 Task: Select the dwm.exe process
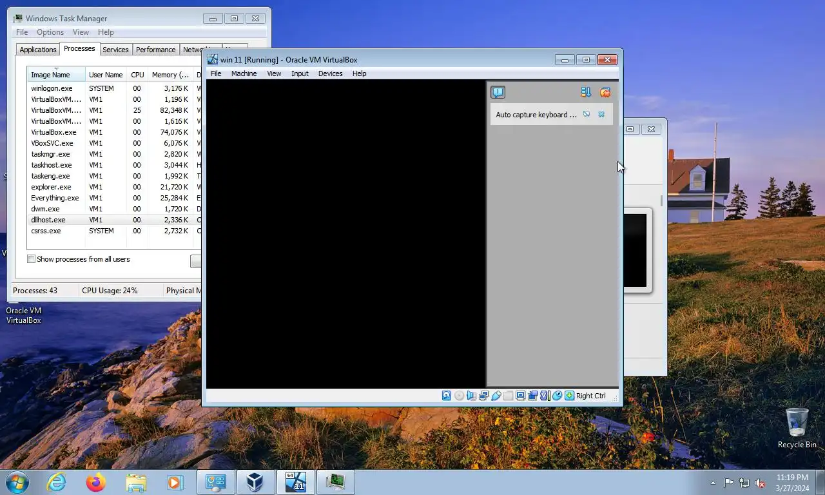click(113, 209)
